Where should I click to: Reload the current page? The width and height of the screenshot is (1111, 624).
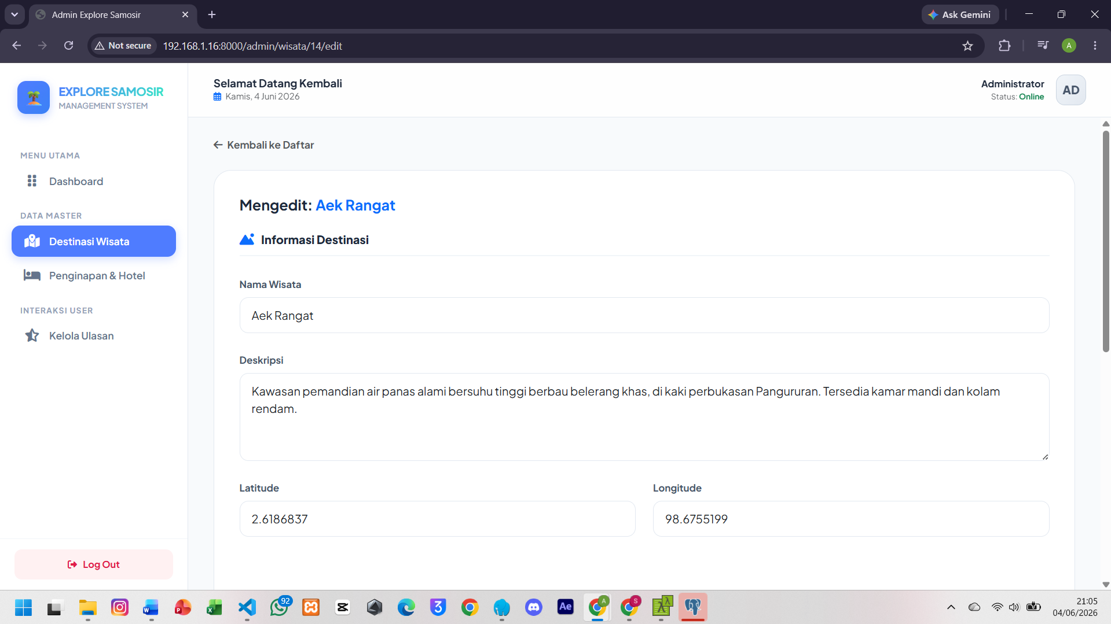68,46
